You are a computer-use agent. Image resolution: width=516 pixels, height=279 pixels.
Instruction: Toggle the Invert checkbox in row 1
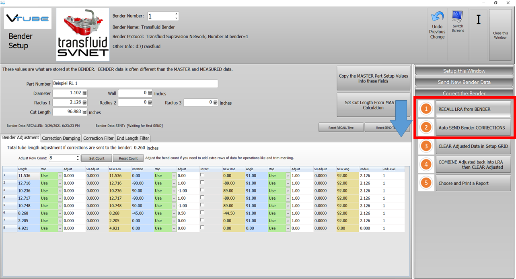click(x=202, y=176)
